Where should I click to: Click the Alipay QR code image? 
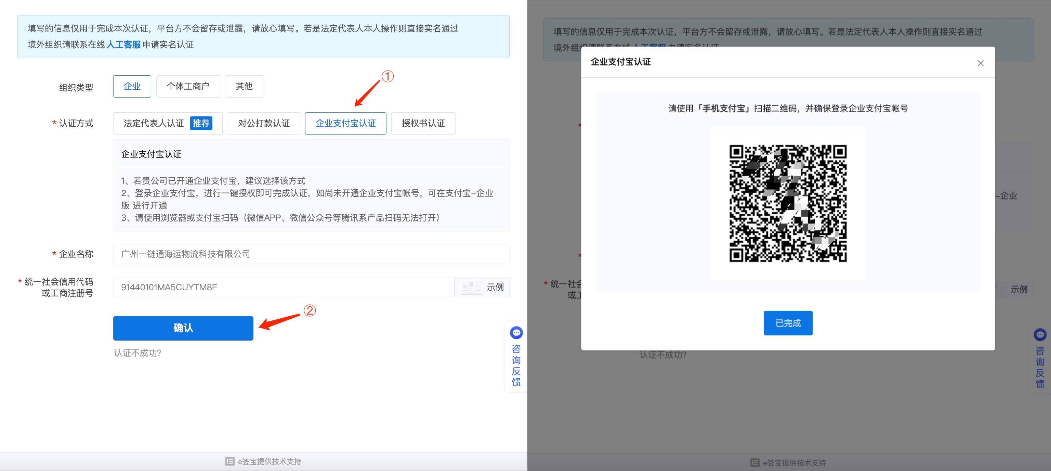(x=788, y=203)
